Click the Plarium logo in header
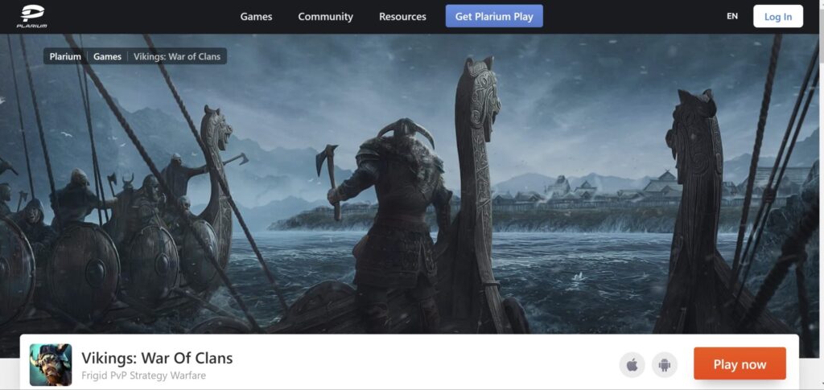Image resolution: width=824 pixels, height=390 pixels. pos(31,16)
